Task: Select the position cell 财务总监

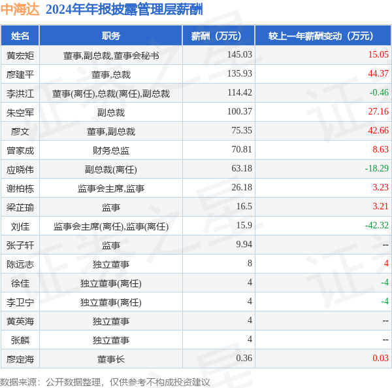Action: (111, 150)
